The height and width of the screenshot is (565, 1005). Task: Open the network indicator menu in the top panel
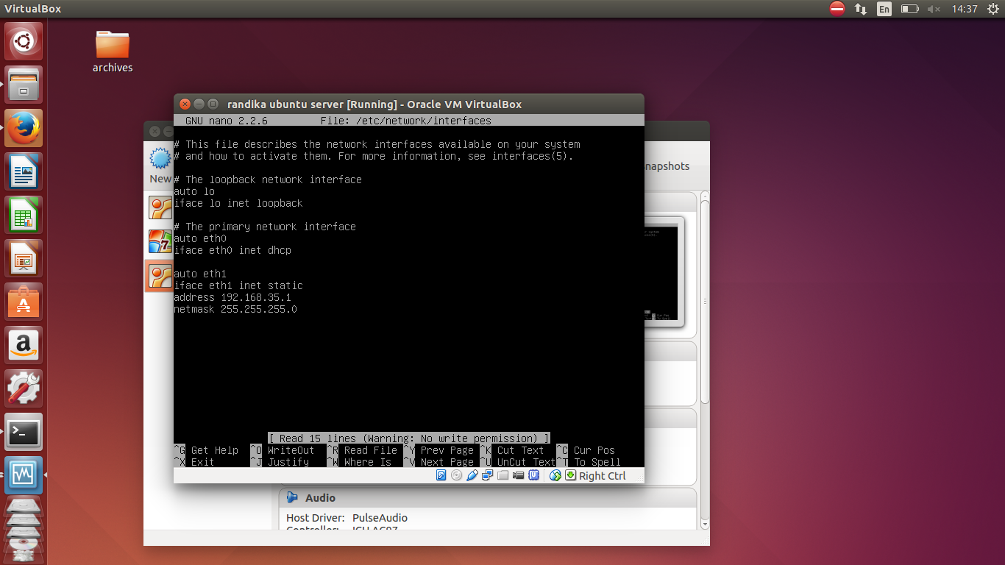pos(861,9)
